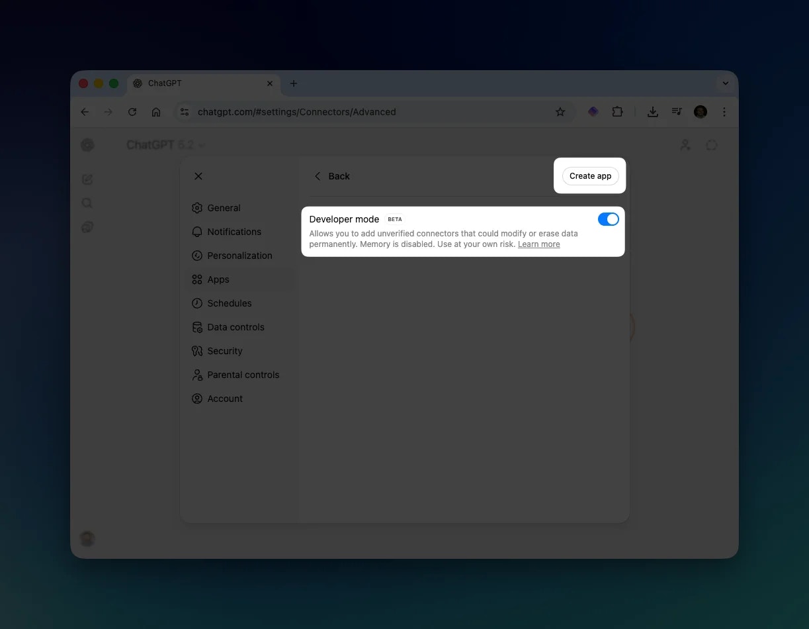Select the search icon in ChatGPT sidebar
This screenshot has width=809, height=629.
[x=87, y=203]
